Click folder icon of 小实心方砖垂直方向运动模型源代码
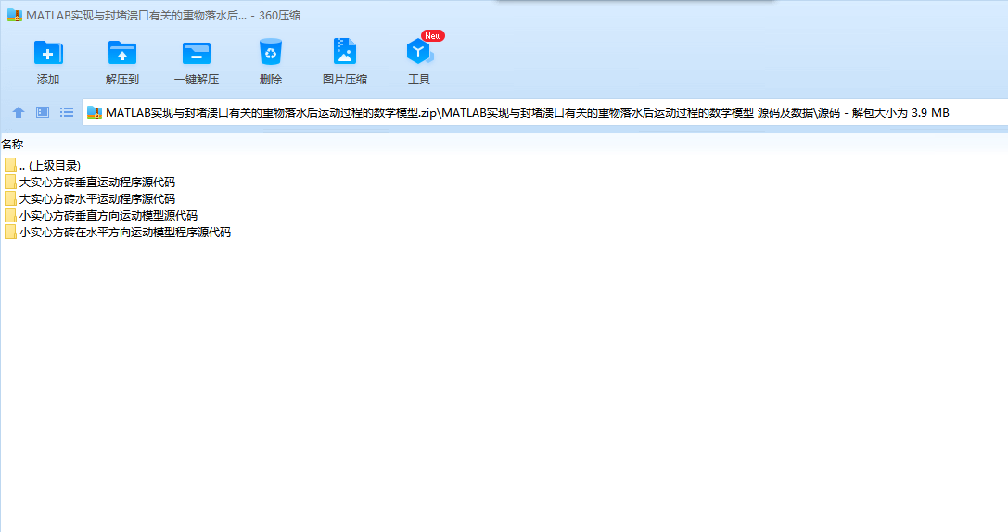Viewport: 1008px width, 532px height. click(x=10, y=216)
